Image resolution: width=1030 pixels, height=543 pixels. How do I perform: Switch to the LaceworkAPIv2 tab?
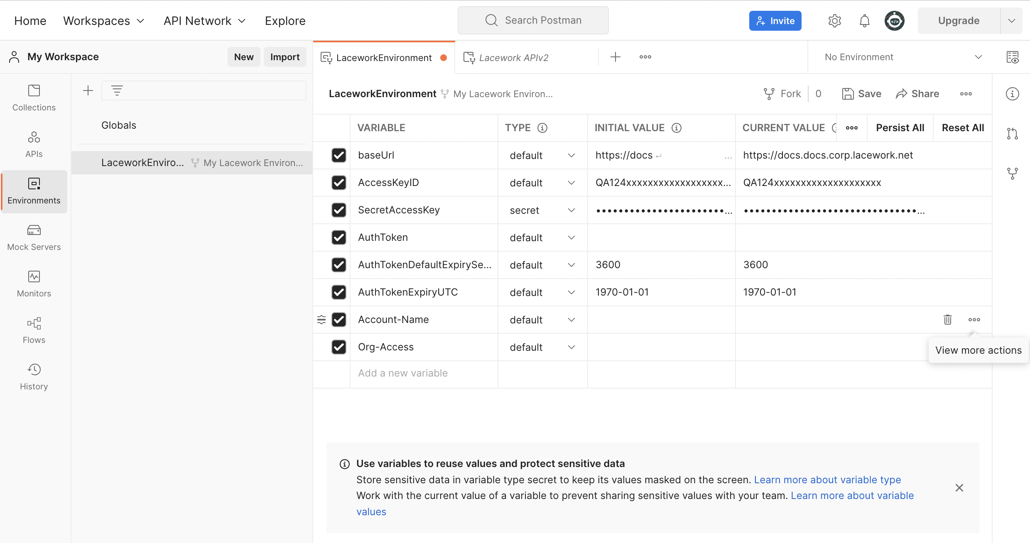pyautogui.click(x=515, y=57)
